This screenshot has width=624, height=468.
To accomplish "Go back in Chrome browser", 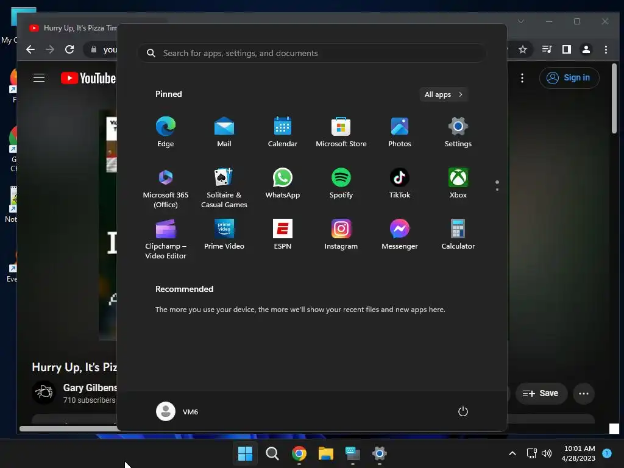I will 30,49.
